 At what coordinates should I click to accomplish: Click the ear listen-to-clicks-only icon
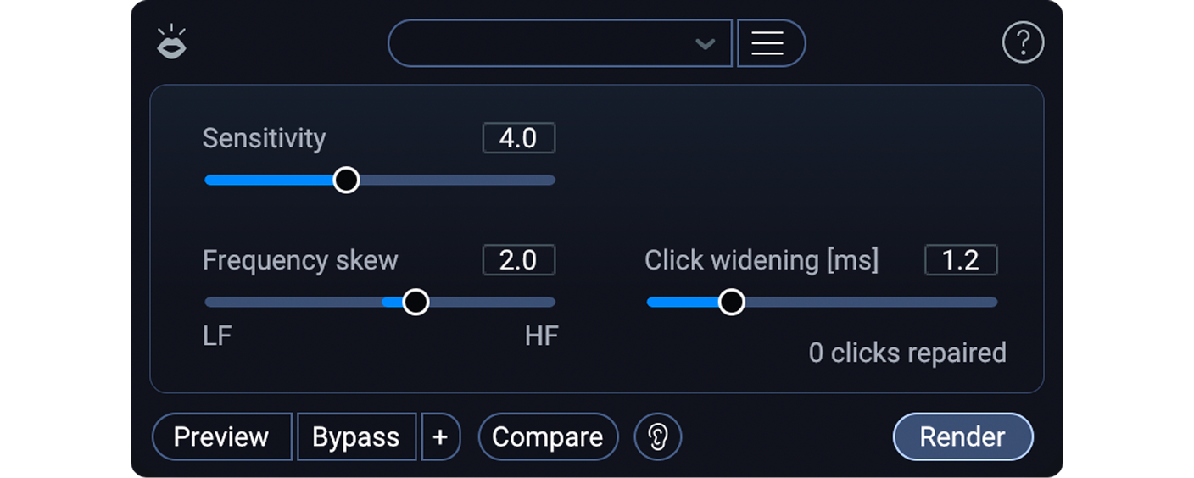(x=658, y=437)
